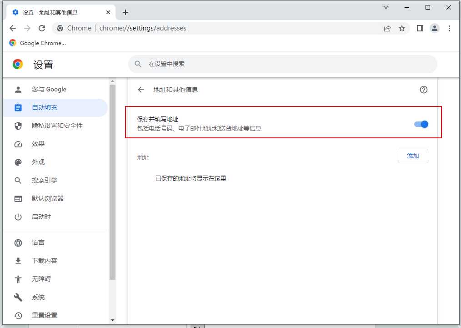Open 外观 settings section
This screenshot has height=328, width=461.
pos(55,162)
